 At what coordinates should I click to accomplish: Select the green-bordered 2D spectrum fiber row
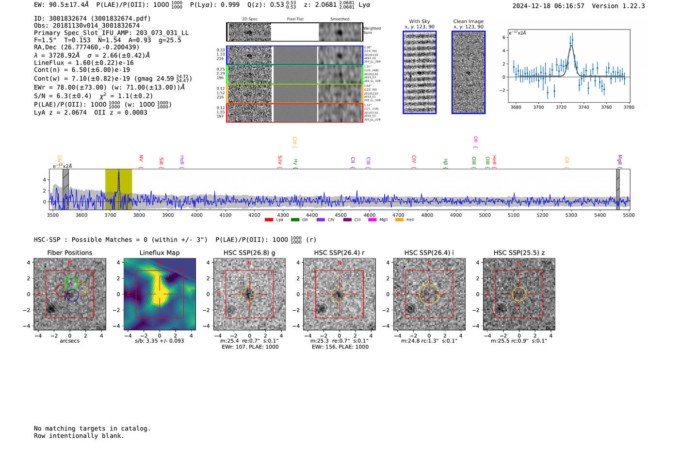click(x=295, y=75)
